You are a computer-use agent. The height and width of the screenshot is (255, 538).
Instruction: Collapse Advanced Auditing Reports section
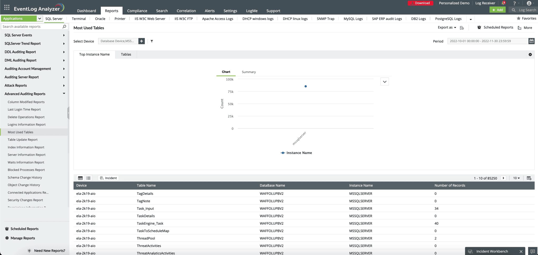click(x=64, y=94)
